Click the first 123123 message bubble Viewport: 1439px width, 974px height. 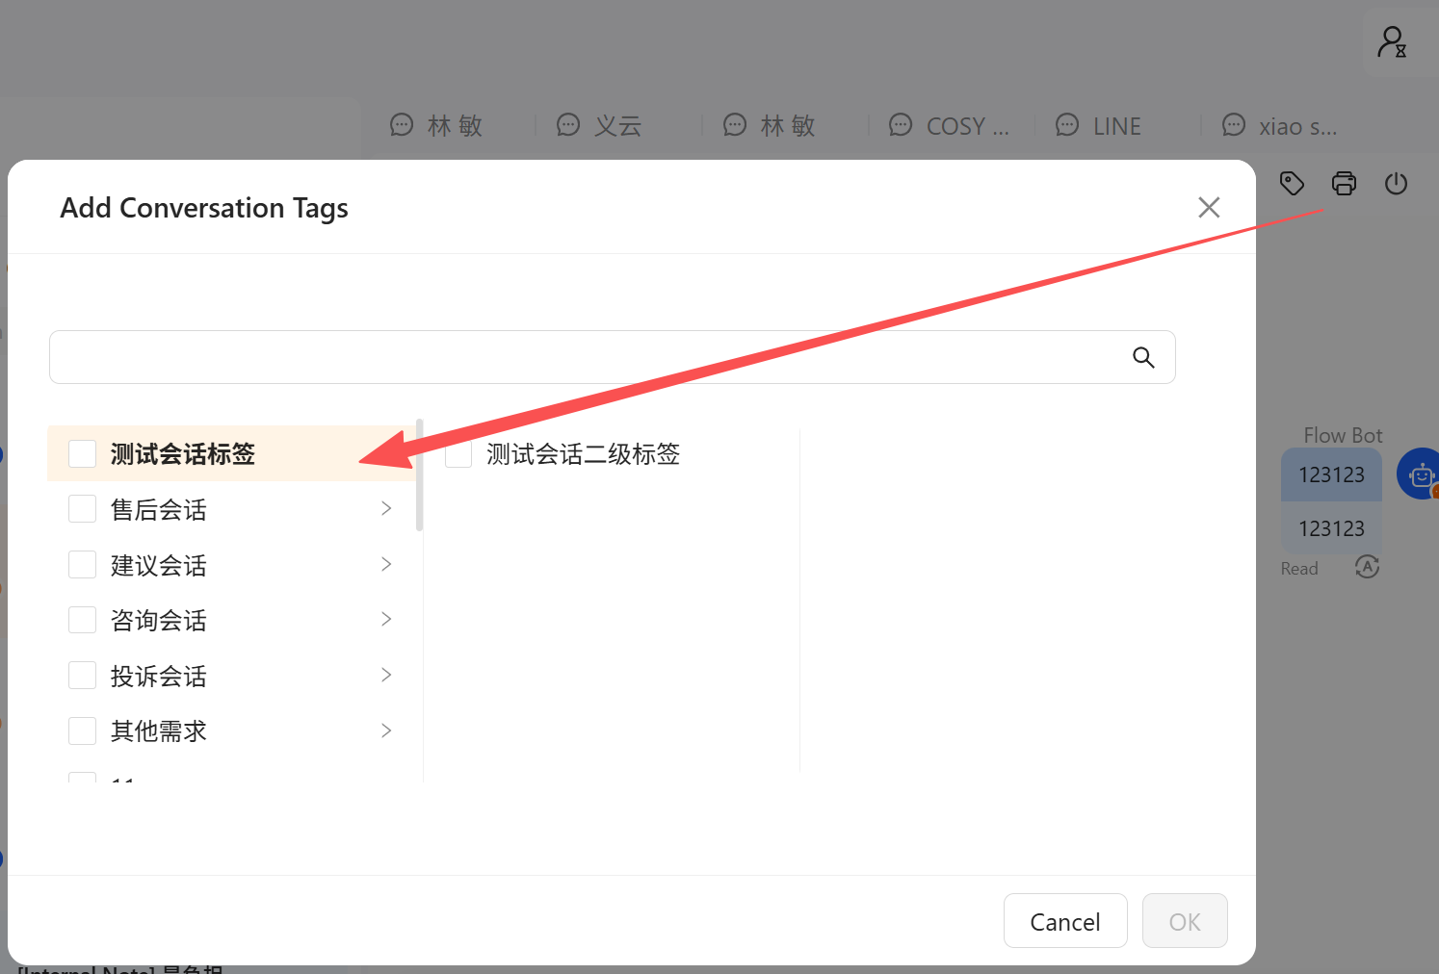(1331, 474)
